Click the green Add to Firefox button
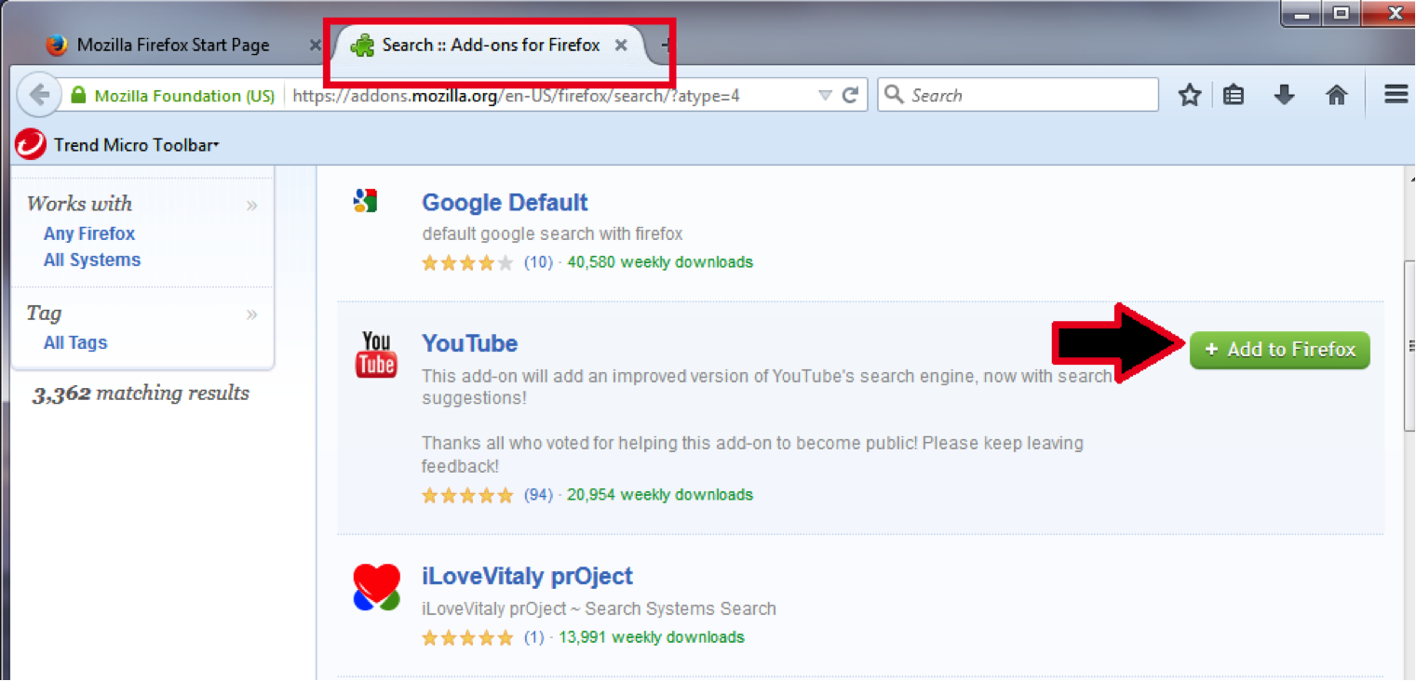The width and height of the screenshot is (1416, 681). [1279, 350]
